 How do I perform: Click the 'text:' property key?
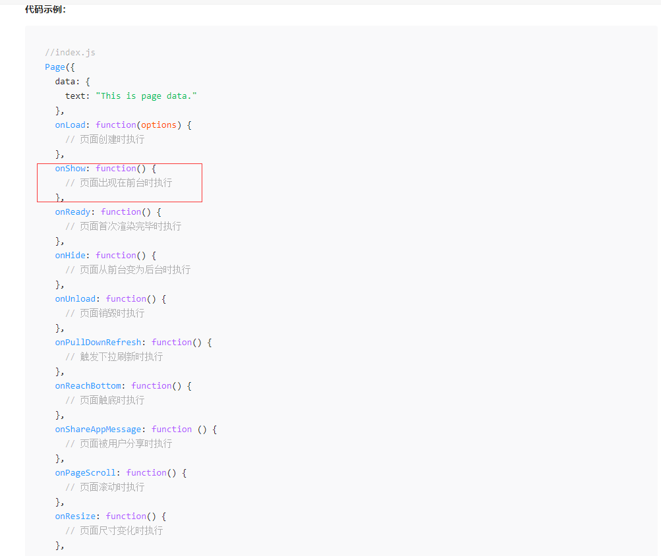pos(78,96)
